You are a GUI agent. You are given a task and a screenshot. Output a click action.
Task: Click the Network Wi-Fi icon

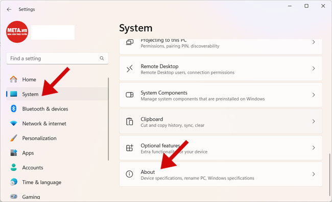point(14,123)
